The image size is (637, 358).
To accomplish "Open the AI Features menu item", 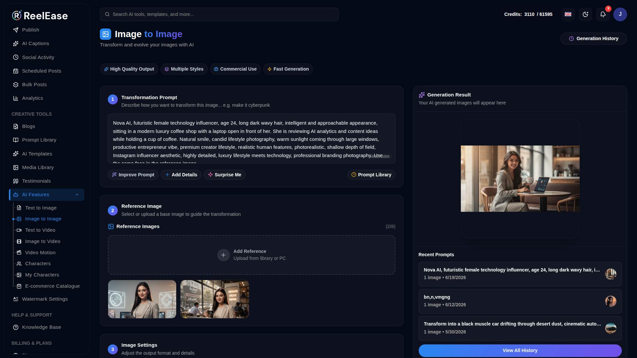I will pyautogui.click(x=46, y=195).
